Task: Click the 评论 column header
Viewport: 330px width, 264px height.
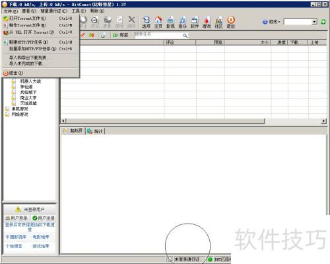Action: [x=180, y=42]
